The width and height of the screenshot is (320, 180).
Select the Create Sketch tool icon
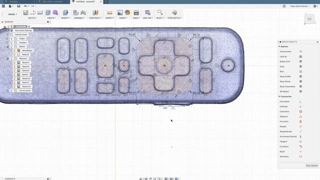(25, 12)
